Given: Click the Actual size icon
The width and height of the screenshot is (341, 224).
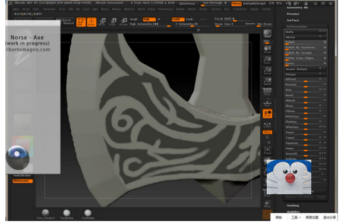Looking at the screenshot, I should point(267,71).
